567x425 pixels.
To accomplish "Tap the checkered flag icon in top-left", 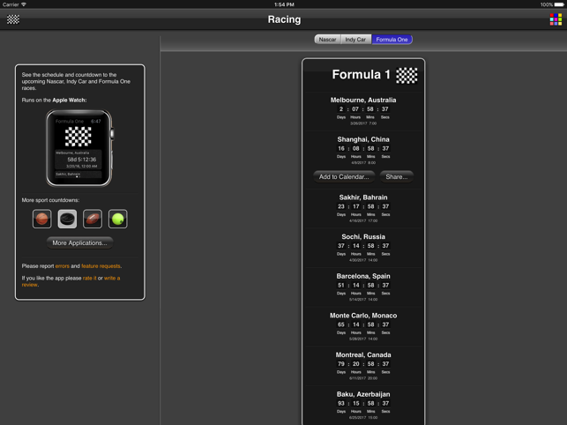I will (x=13, y=19).
